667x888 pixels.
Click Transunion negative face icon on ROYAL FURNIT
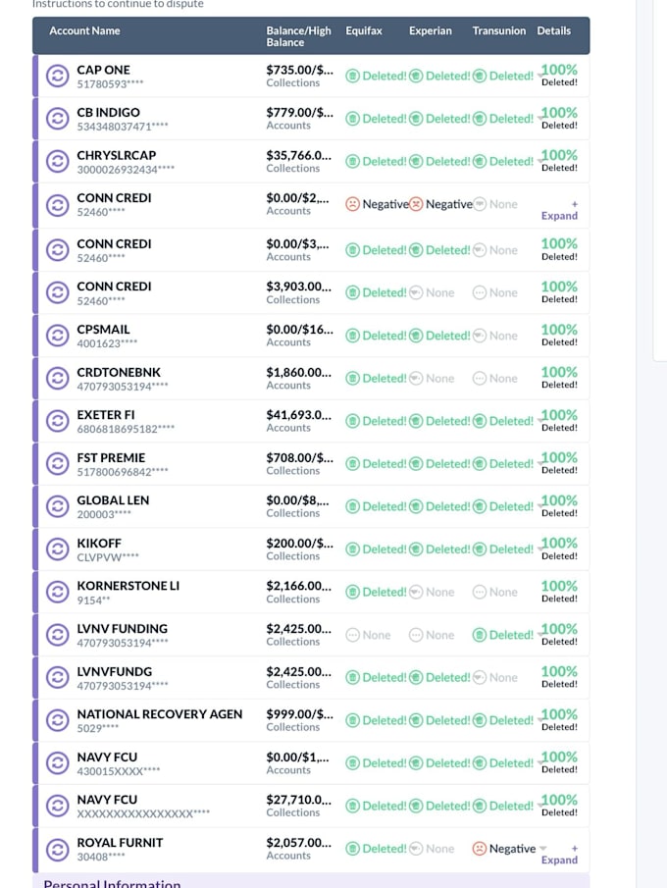pos(479,849)
